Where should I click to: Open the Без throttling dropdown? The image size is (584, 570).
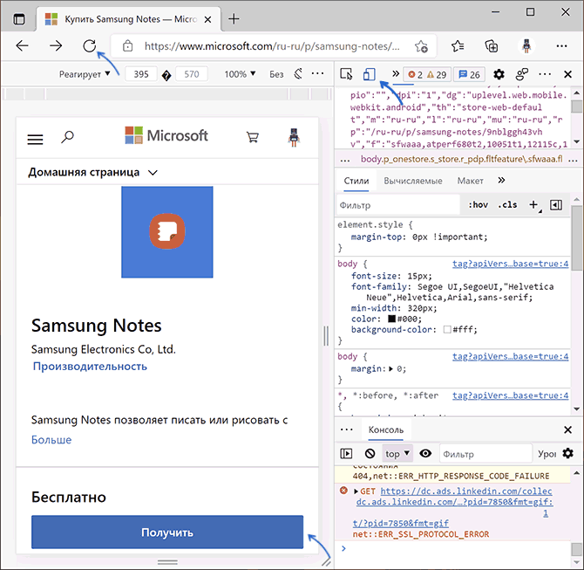(276, 74)
